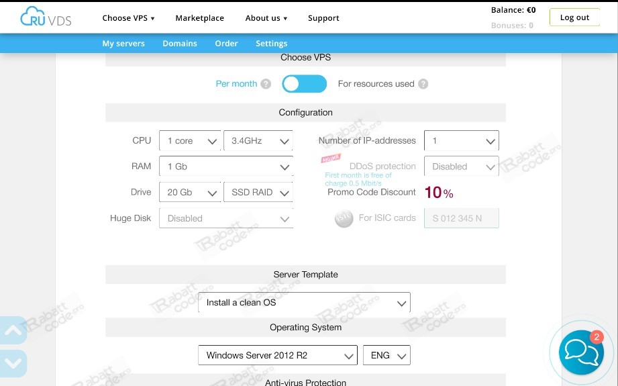
Task: Click the help icon next to For resources used
Action: pos(423,84)
